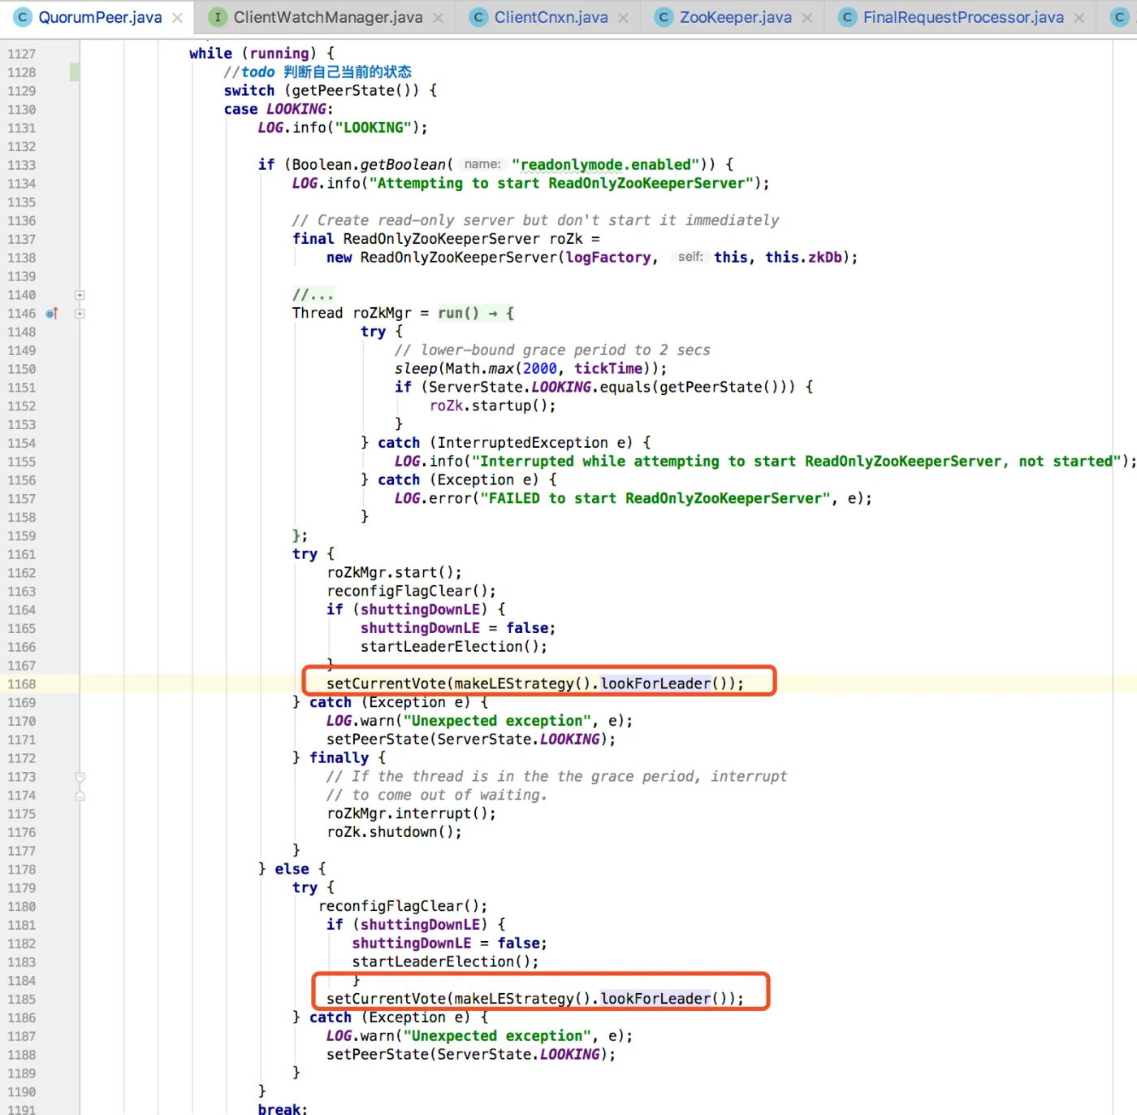This screenshot has height=1115, width=1137.
Task: Unfold the 'run() → {' placeholder
Action: coord(476,314)
